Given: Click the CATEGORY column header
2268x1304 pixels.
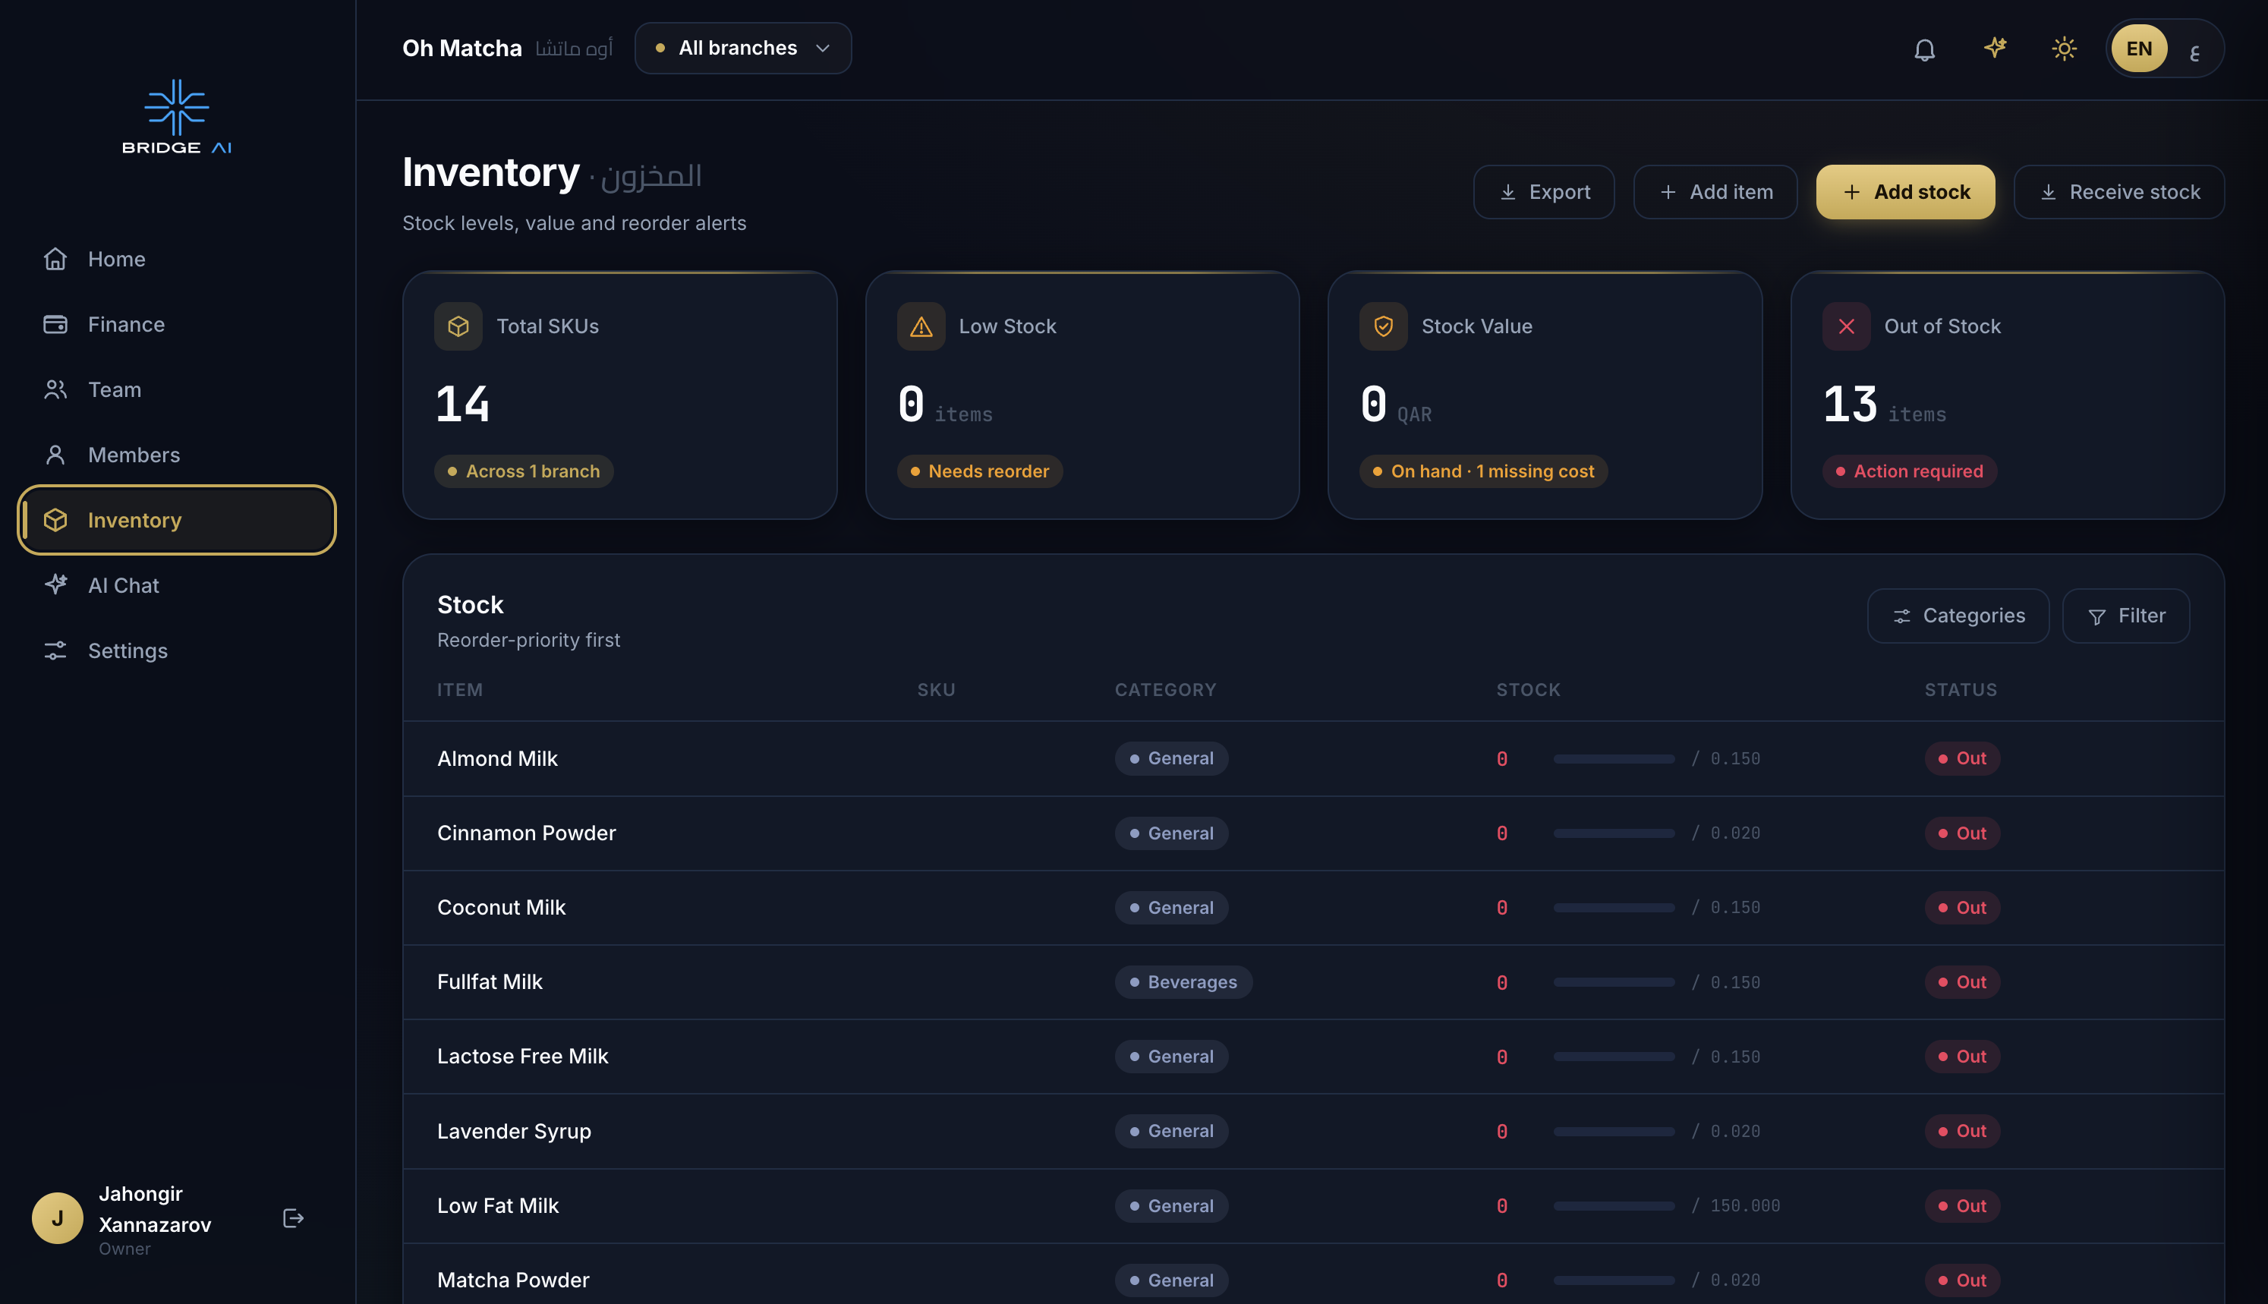Looking at the screenshot, I should click(1165, 690).
